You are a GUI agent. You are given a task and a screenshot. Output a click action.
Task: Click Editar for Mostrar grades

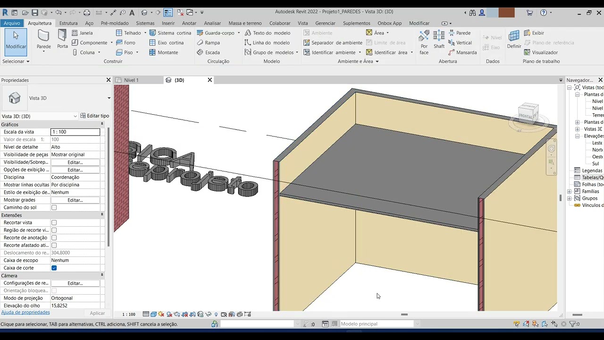(x=75, y=200)
